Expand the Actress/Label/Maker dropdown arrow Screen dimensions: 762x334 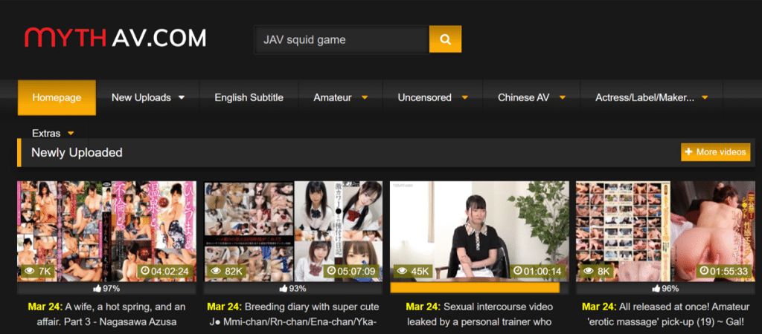[x=705, y=97]
